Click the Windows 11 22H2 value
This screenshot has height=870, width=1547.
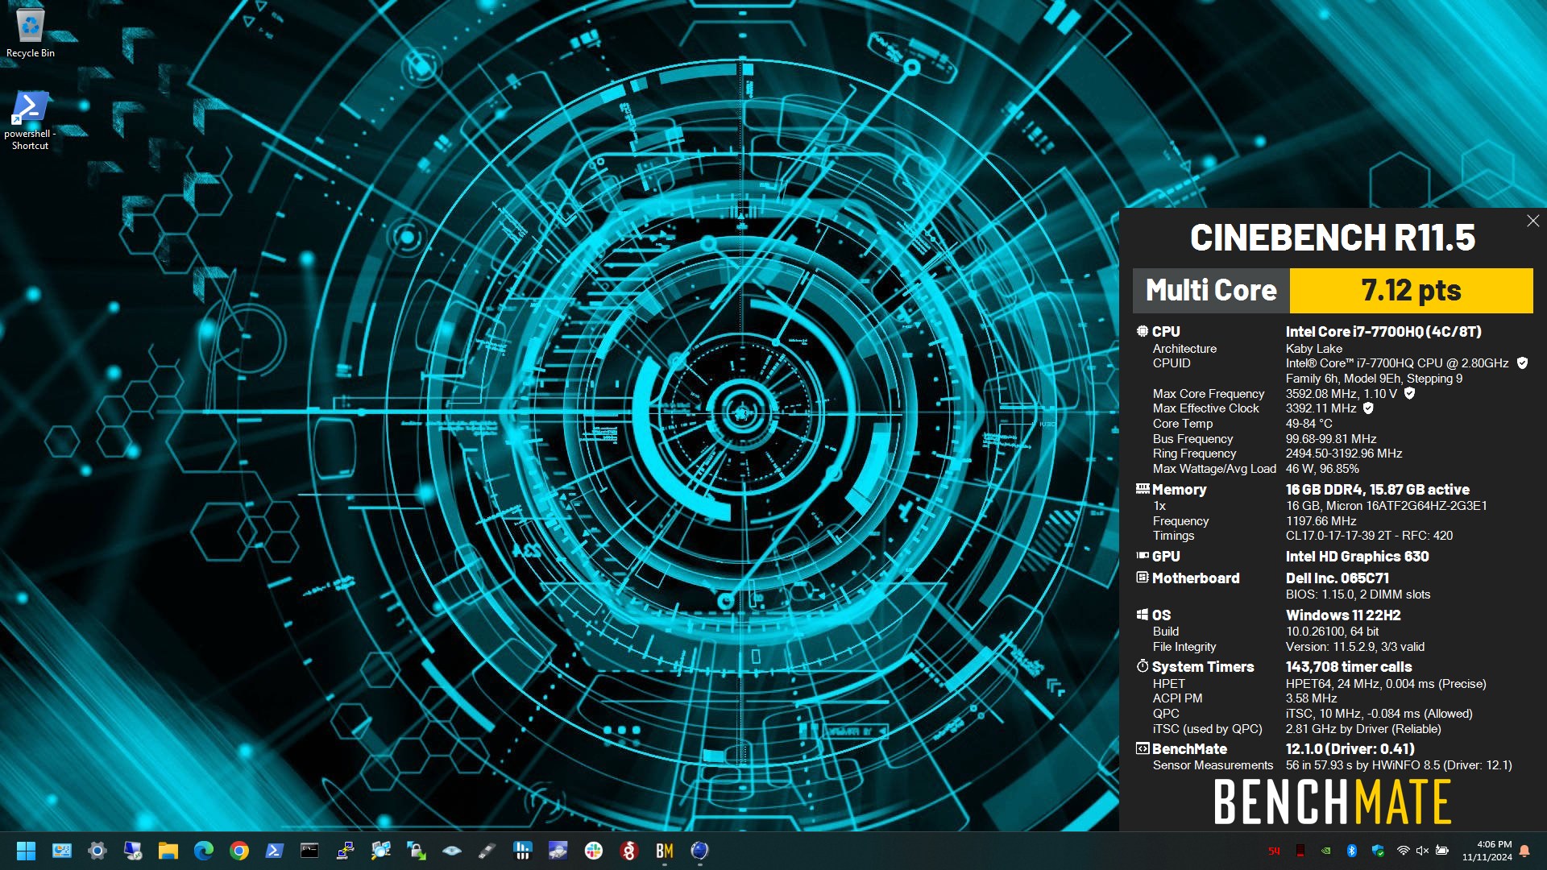[x=1343, y=615]
